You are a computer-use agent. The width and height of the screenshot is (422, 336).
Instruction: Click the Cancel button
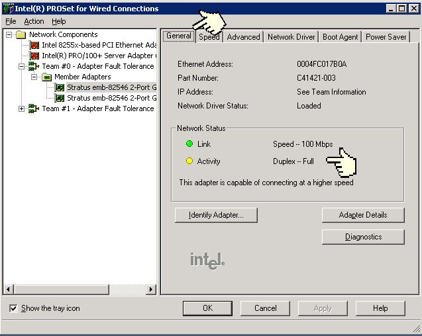(x=265, y=308)
